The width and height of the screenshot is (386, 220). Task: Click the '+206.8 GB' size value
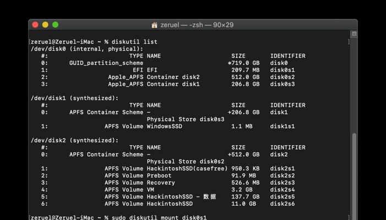tap(244, 112)
